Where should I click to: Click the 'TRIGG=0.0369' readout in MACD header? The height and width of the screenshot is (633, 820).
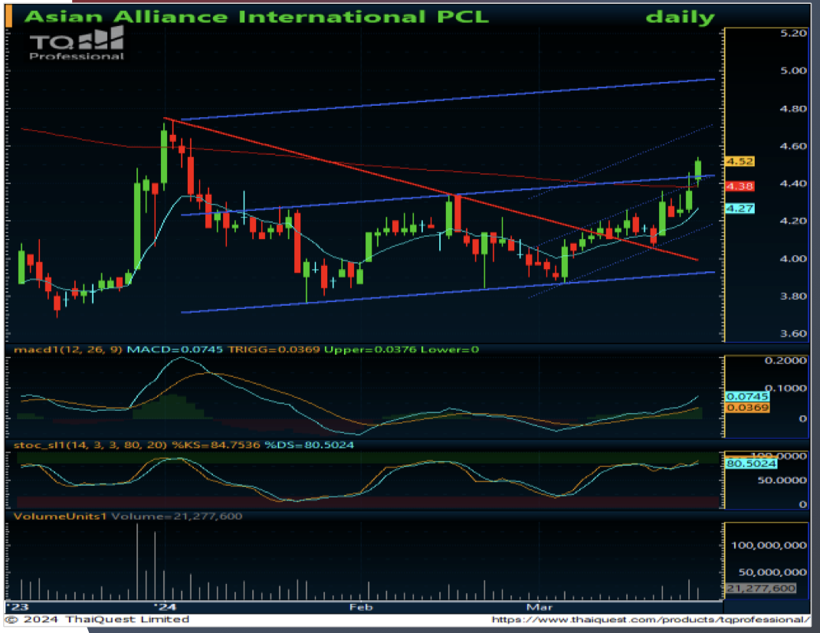[x=274, y=349]
